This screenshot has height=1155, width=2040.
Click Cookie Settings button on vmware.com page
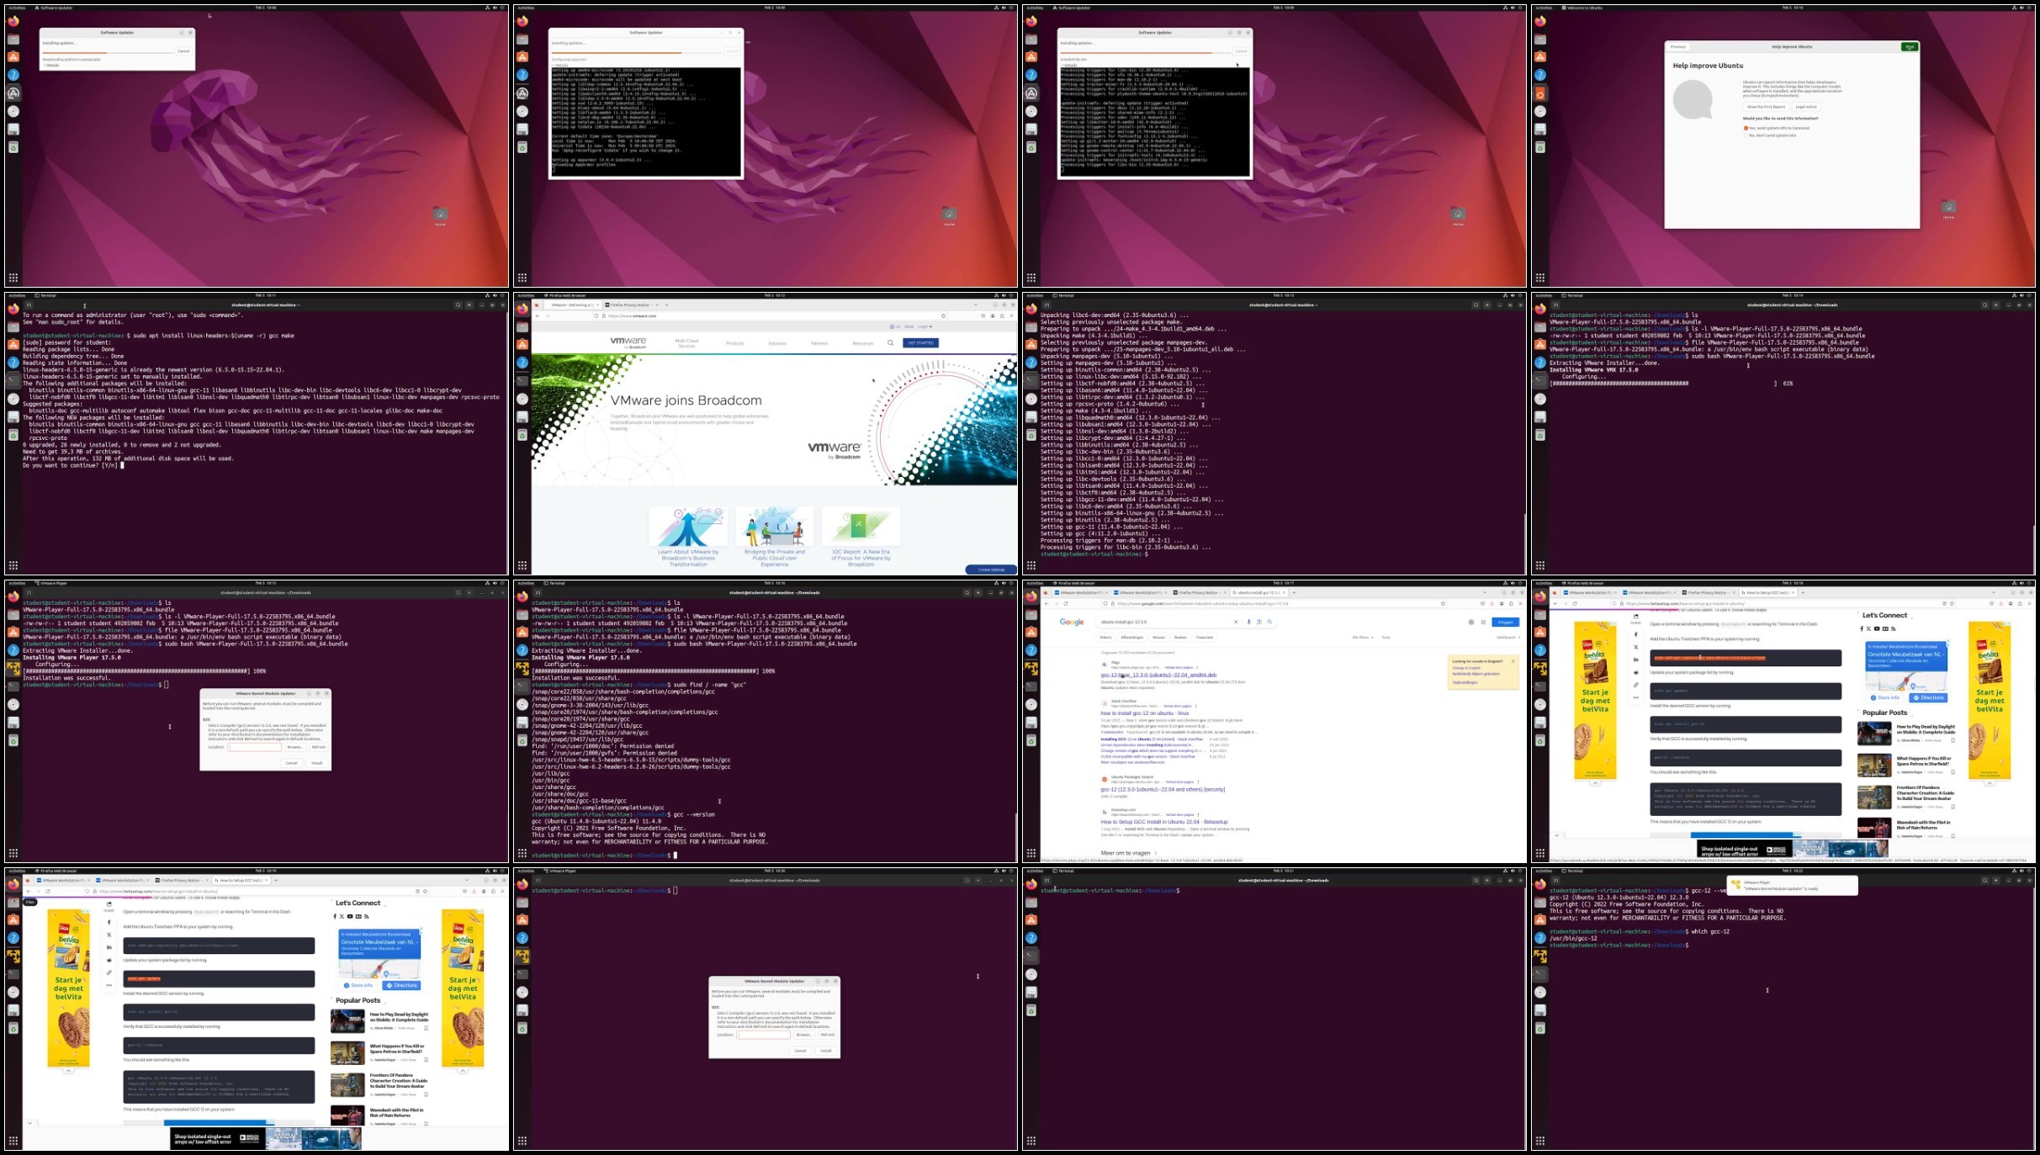[991, 570]
